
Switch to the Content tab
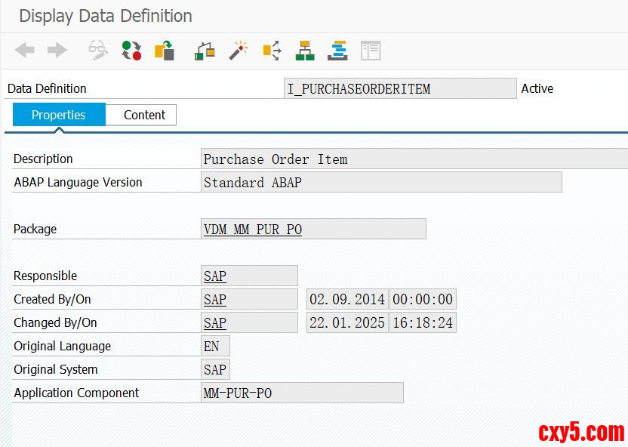pos(144,115)
